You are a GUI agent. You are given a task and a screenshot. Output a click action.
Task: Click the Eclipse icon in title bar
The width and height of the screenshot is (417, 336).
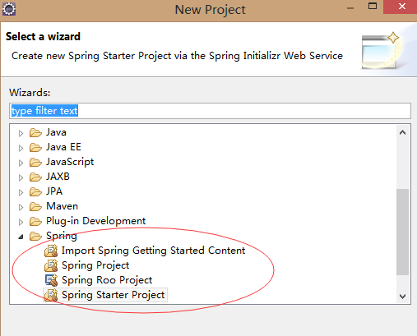(9, 9)
